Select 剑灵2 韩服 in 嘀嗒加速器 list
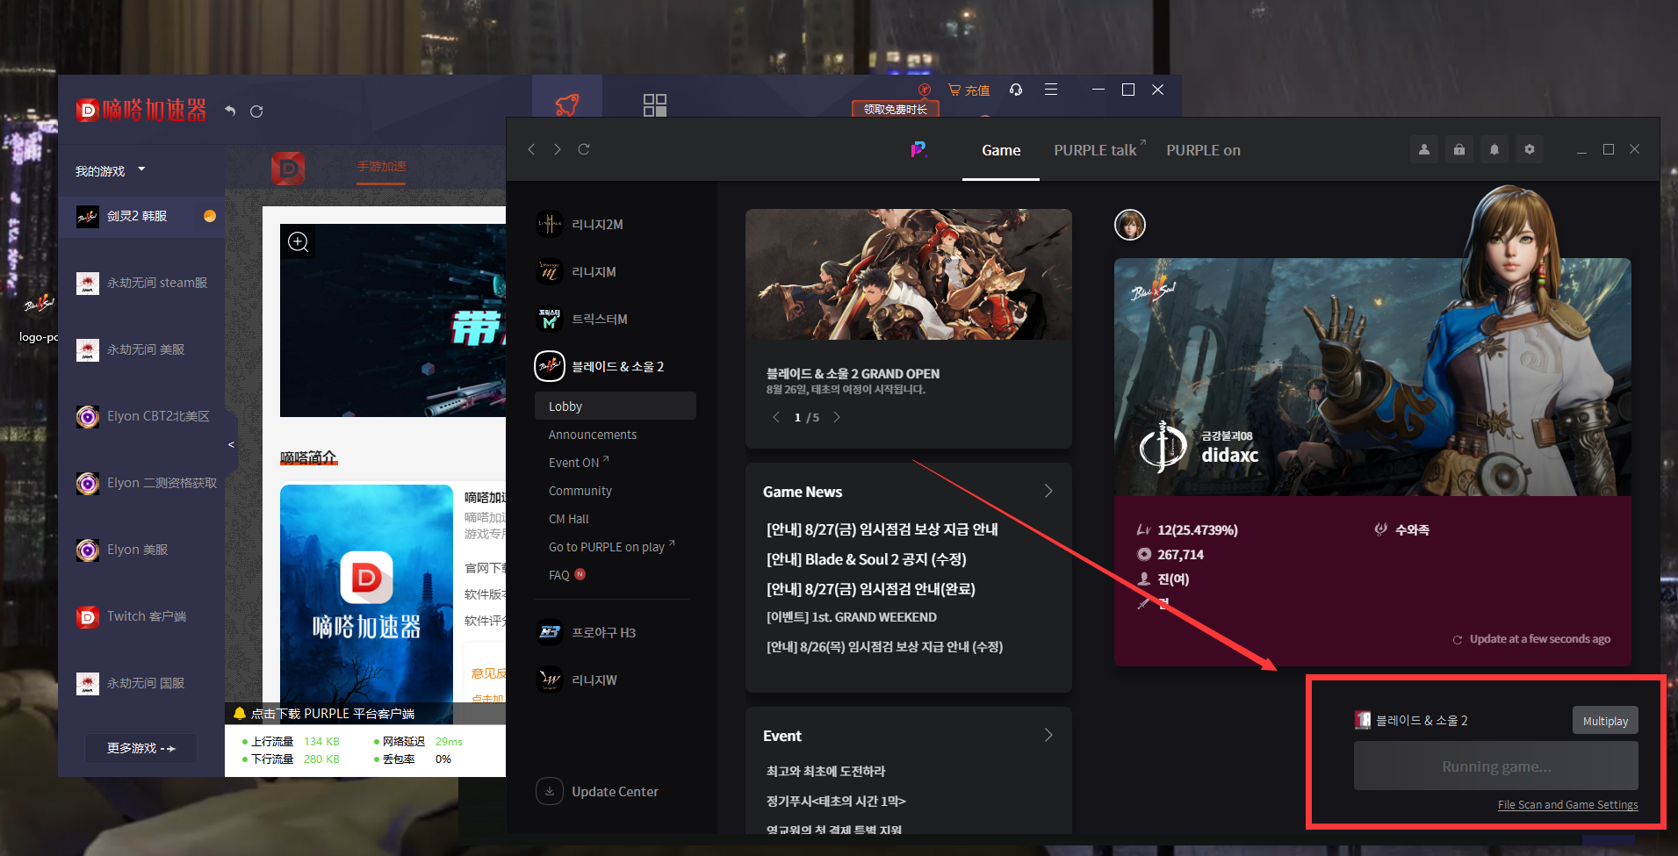The height and width of the screenshot is (856, 1678). pos(141,216)
